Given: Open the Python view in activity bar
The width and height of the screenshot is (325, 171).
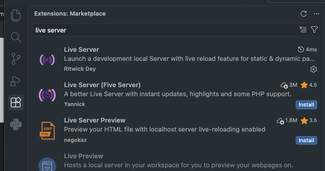Looking at the screenshot, I should [16, 124].
